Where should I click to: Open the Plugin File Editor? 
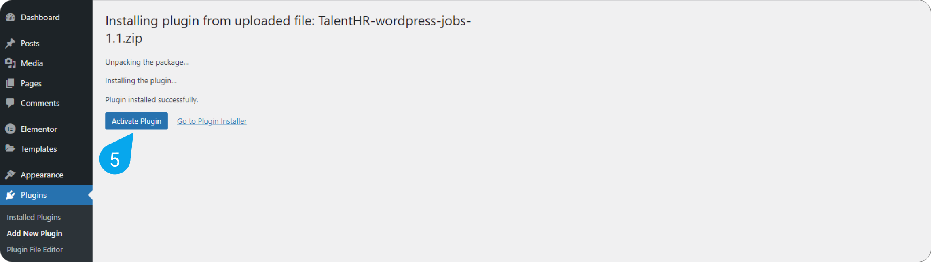coord(35,249)
